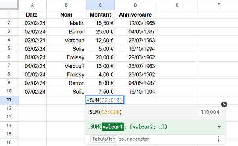Select column B header

coord(66,5)
